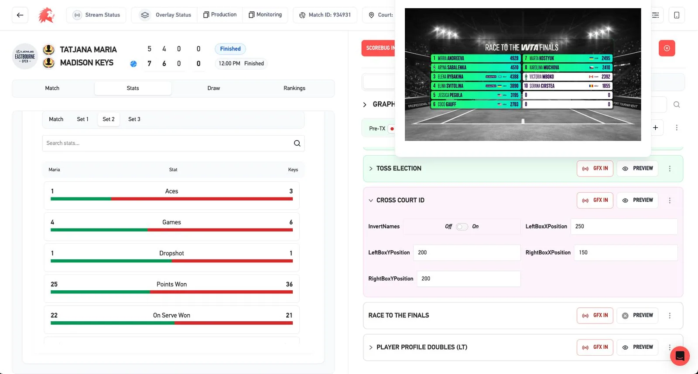The height and width of the screenshot is (374, 698).
Task: Click Madison Keys' player badge icon
Action: [49, 63]
